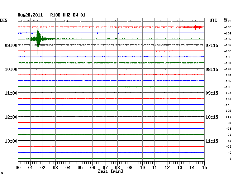
Task: Click the large green seismic event spike
Action: [38, 39]
